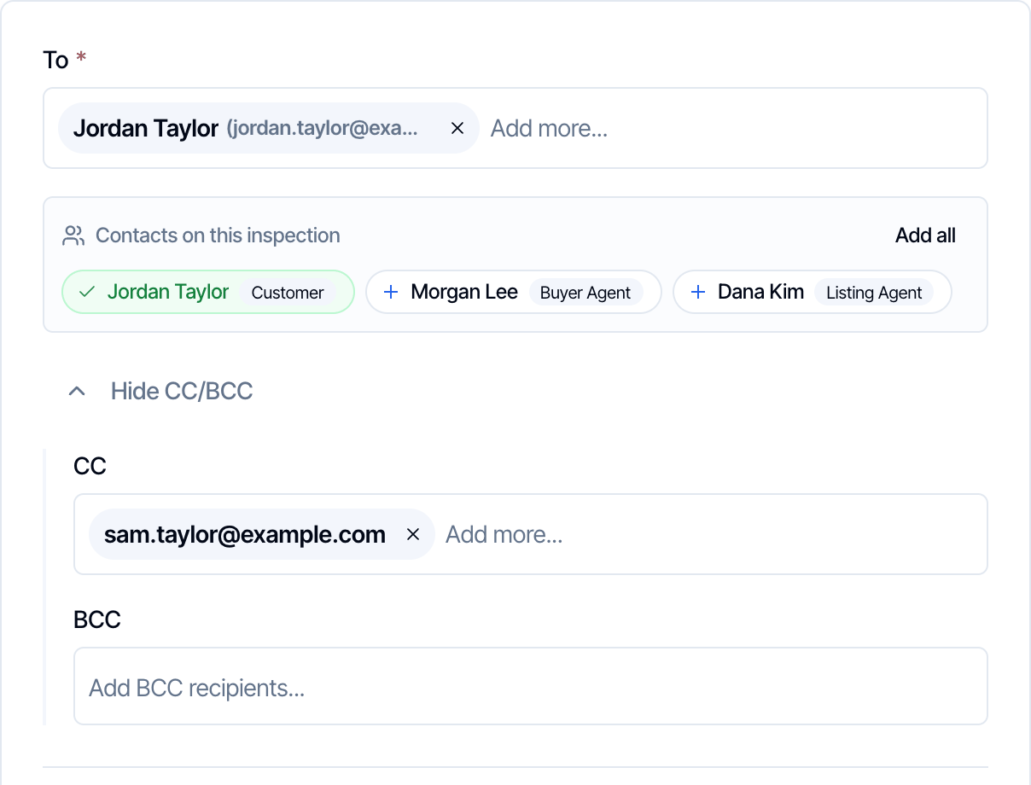Click the Customer role badge

288,293
